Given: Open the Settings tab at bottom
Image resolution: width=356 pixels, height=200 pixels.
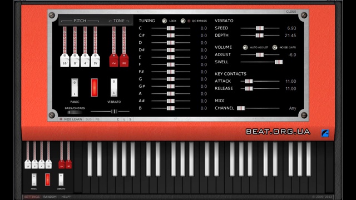Looking at the screenshot, I should 32,197.
